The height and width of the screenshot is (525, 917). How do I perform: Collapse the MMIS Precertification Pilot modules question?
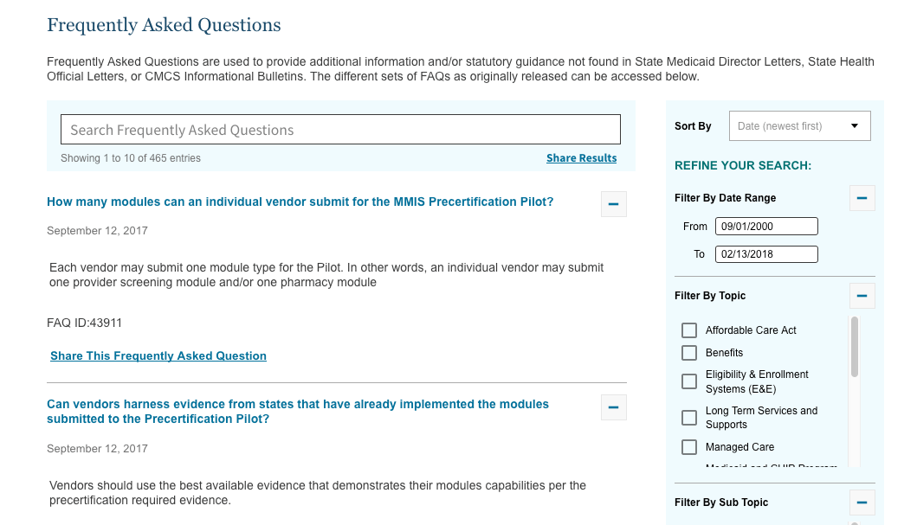coord(613,204)
